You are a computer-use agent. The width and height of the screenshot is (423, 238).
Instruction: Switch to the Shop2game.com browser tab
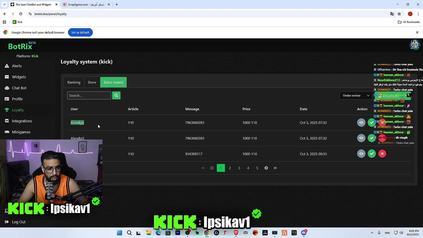point(87,5)
